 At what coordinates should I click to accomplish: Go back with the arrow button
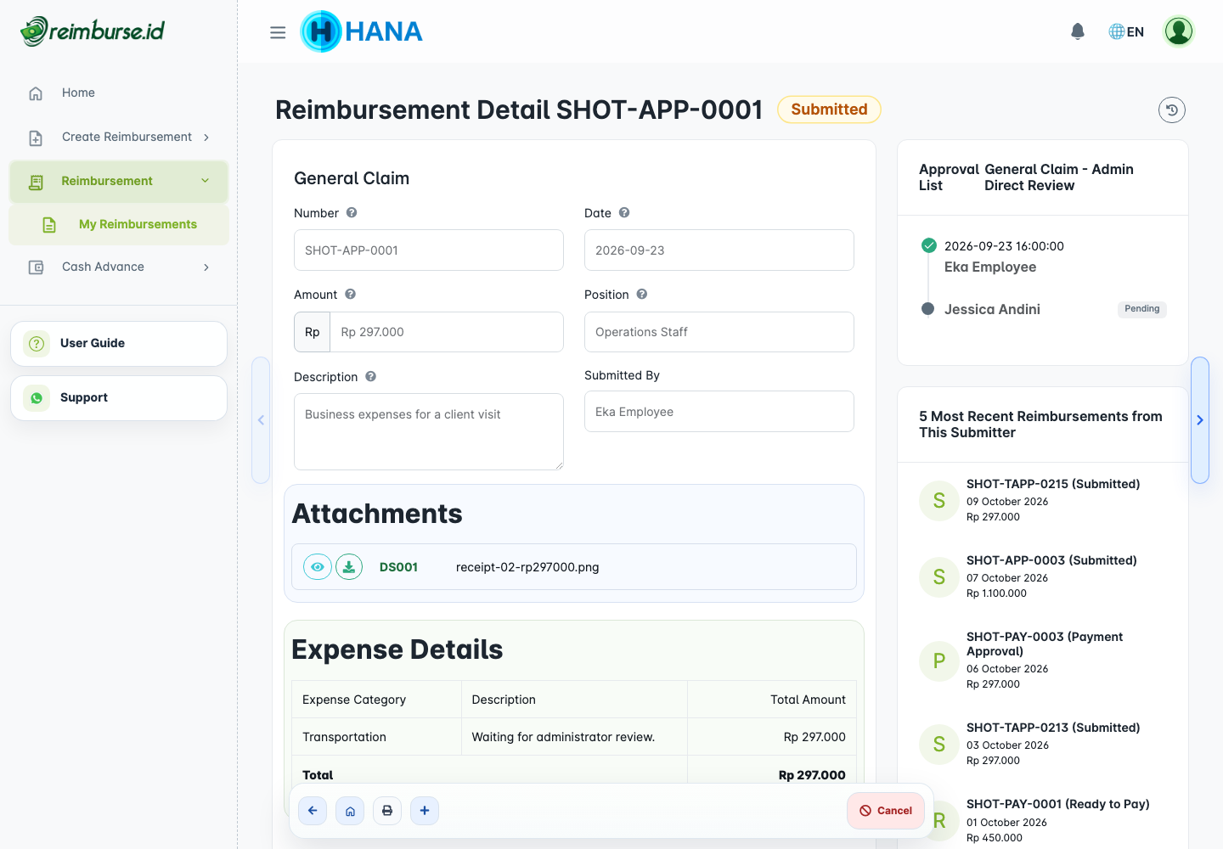[x=313, y=811]
